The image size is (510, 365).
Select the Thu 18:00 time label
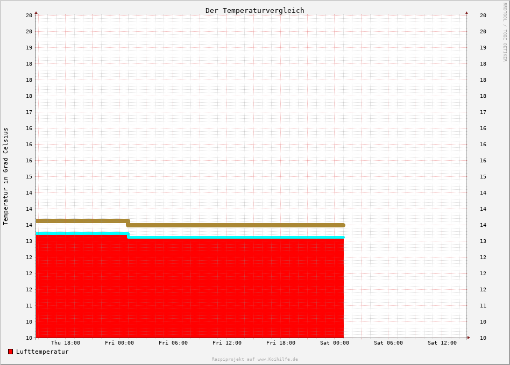pyautogui.click(x=66, y=343)
